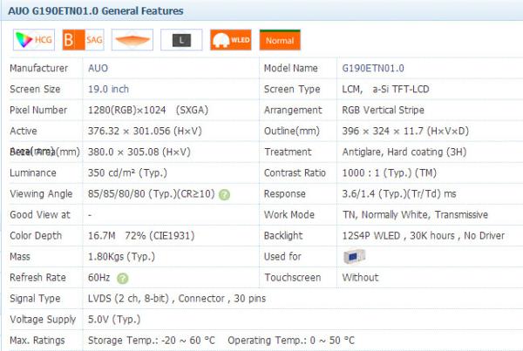This screenshot has height=351, width=523.
Task: Click the Outline(mm) label
Action: [x=292, y=131]
